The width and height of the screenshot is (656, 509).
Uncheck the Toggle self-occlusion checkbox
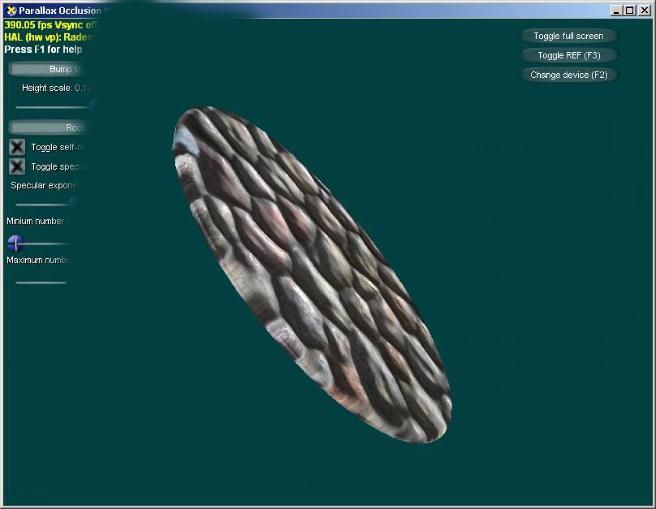17,147
